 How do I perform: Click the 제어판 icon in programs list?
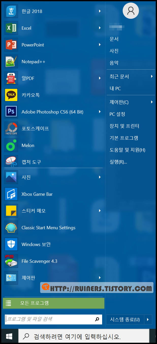pos(11,278)
